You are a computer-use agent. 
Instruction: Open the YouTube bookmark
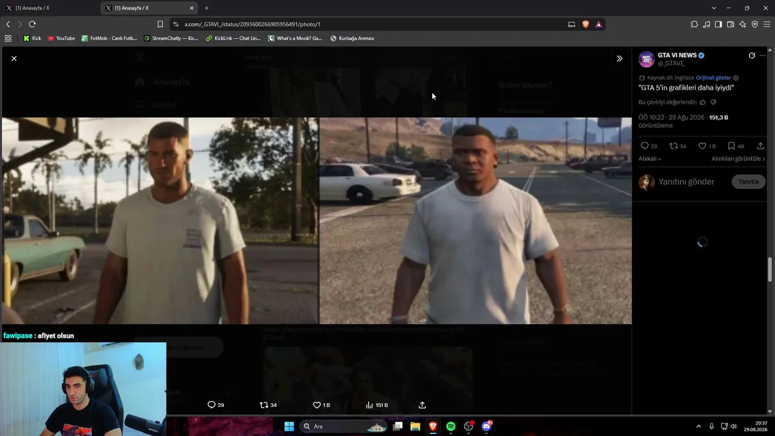(61, 38)
